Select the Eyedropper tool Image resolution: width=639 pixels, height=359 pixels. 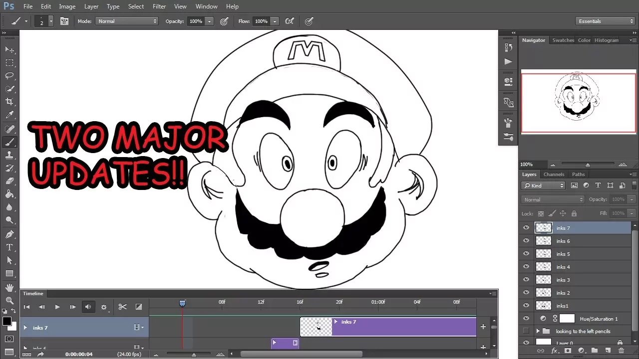tap(9, 115)
